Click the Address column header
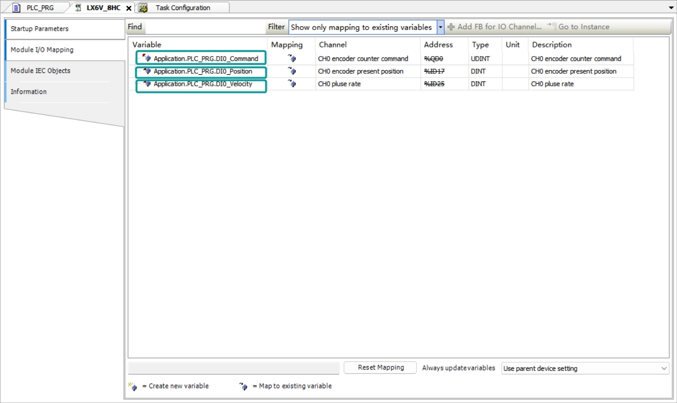This screenshot has height=403, width=677. [x=444, y=45]
